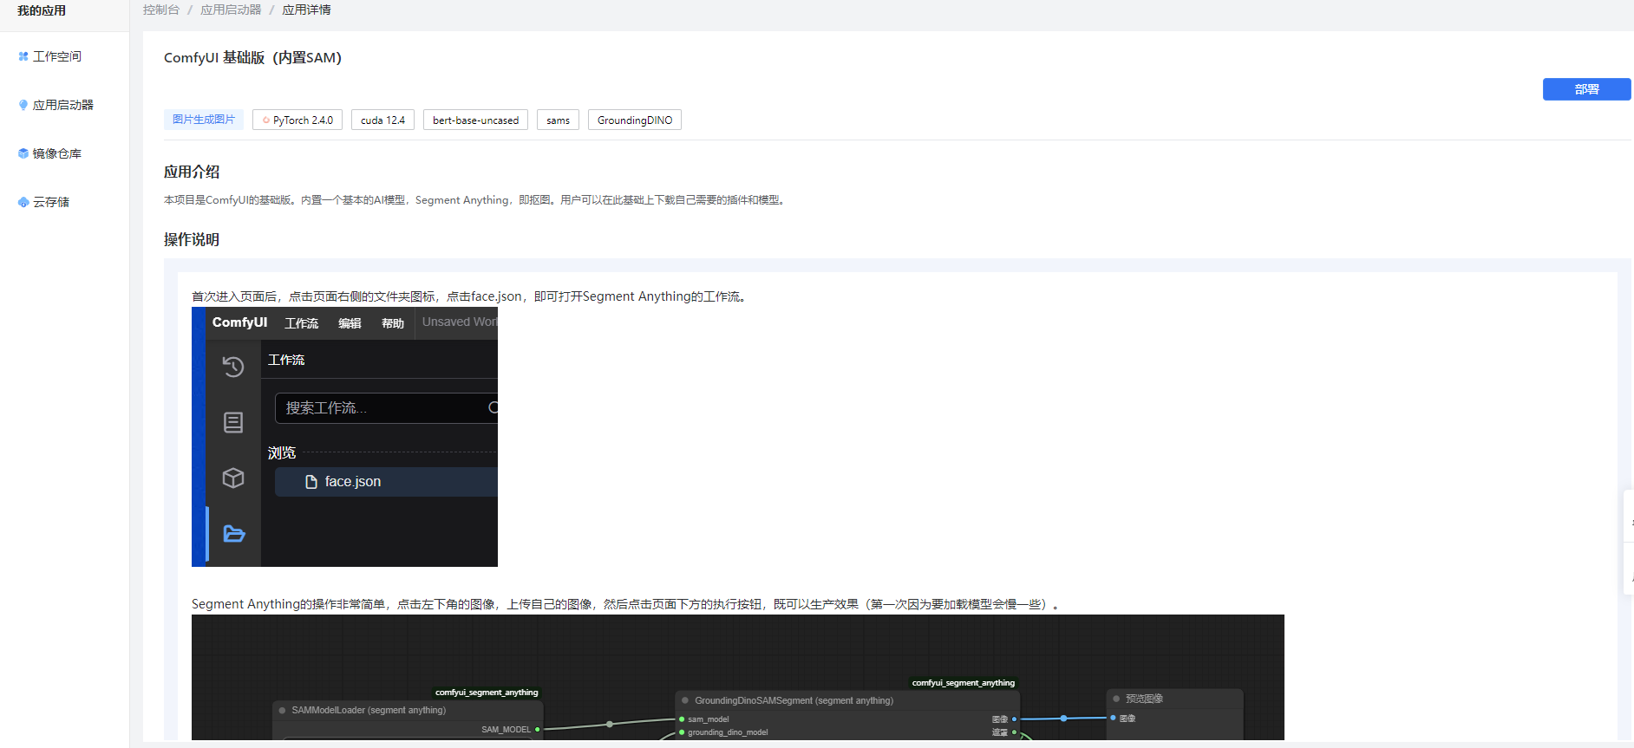Click SAMModelLoader node title in image
The width and height of the screenshot is (1634, 748).
[369, 710]
